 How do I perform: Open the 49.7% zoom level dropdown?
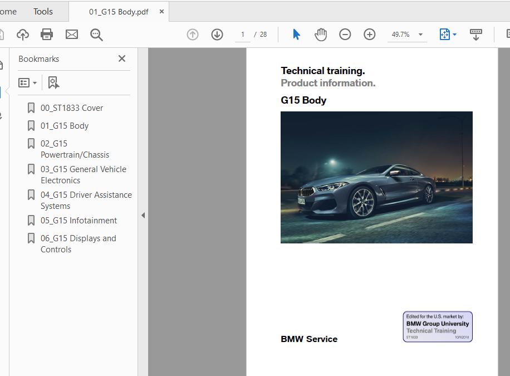pos(420,35)
